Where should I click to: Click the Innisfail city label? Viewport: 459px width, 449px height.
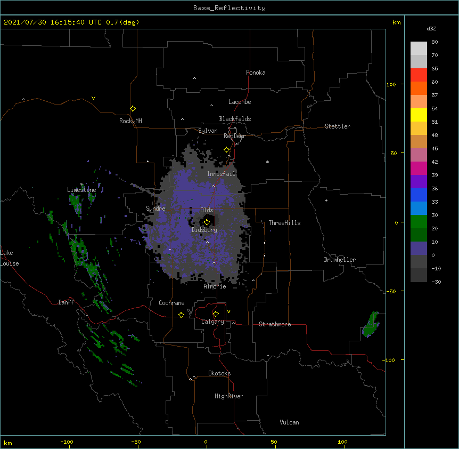pyautogui.click(x=221, y=174)
